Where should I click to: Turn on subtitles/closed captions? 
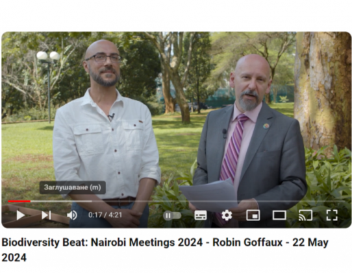[201, 215]
